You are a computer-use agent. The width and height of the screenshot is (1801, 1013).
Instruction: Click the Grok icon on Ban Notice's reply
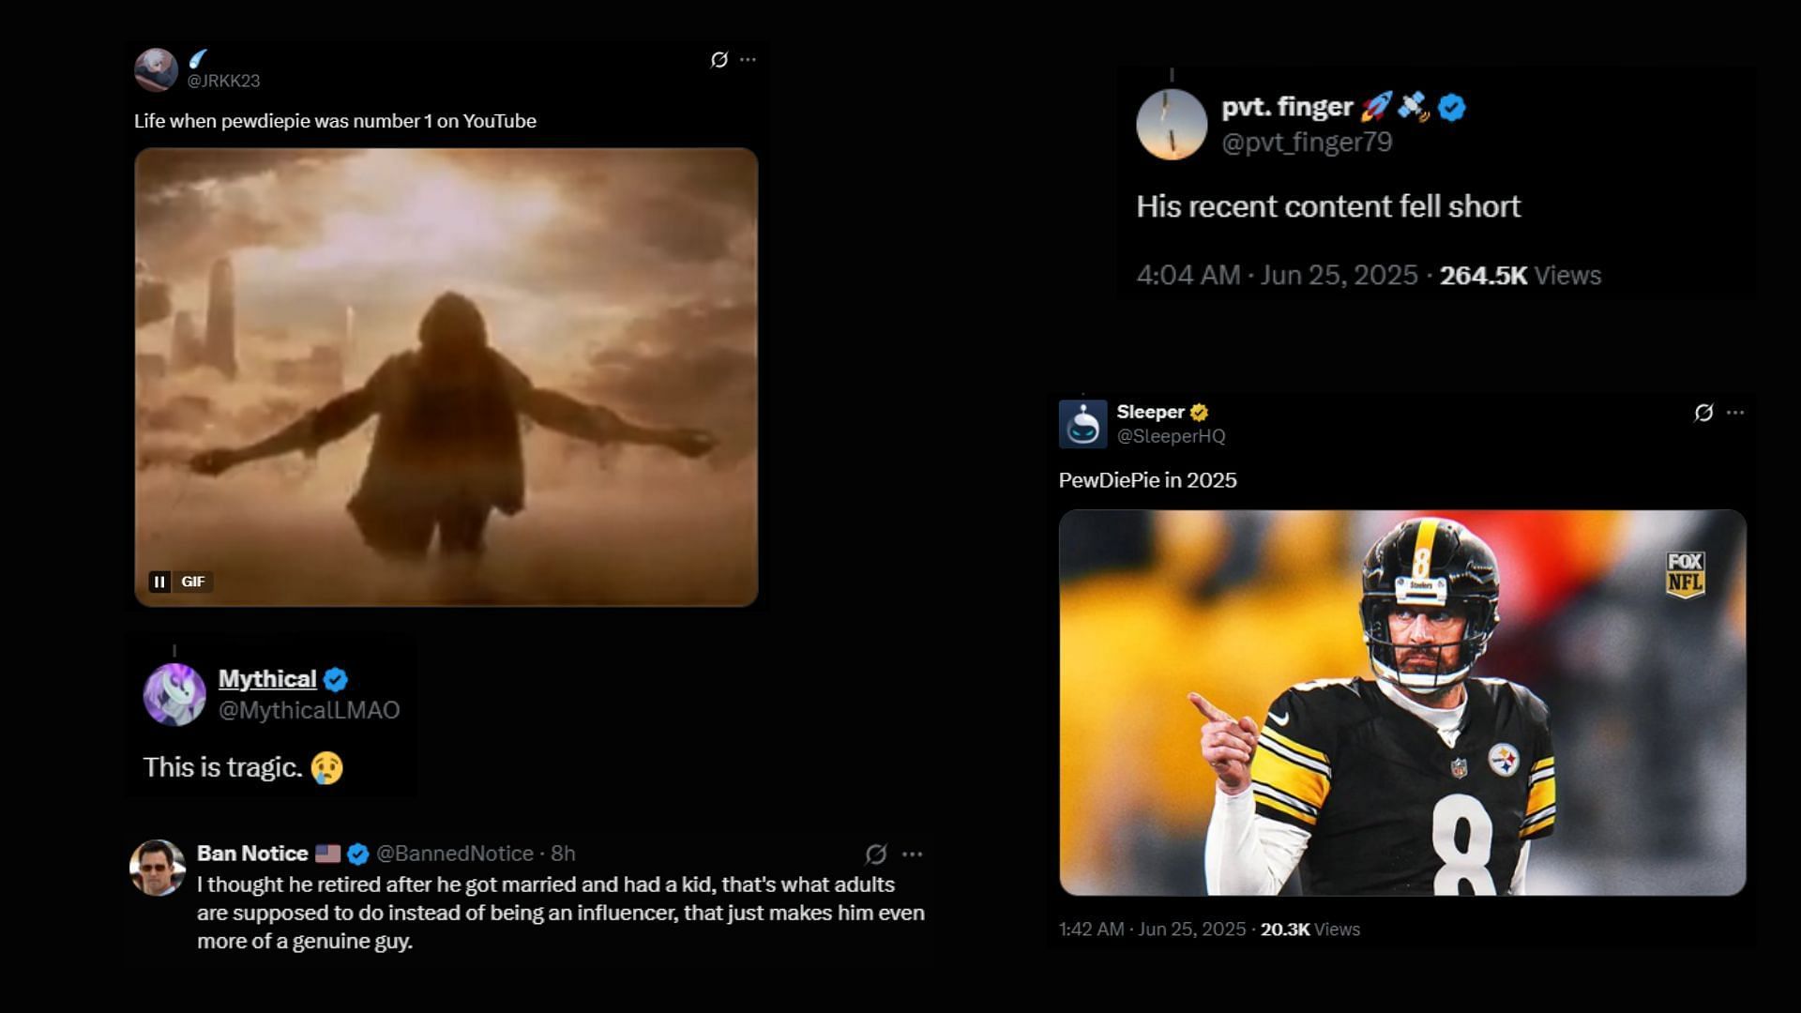pos(876,854)
